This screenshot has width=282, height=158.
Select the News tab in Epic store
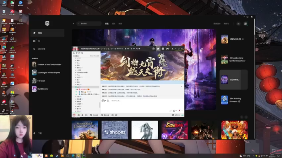pyautogui.click(x=120, y=24)
